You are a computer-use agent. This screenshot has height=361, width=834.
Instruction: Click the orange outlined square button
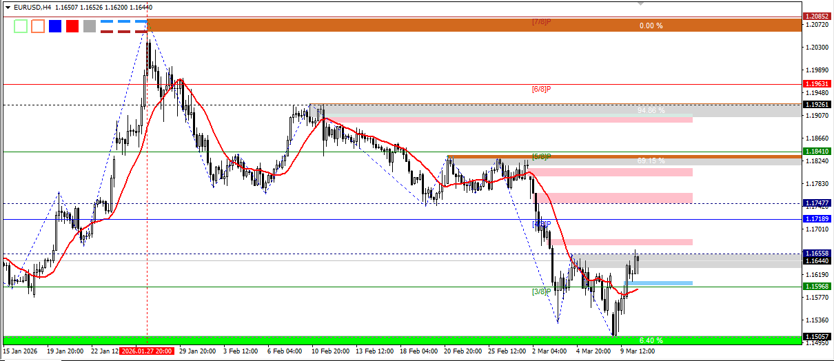tap(38, 26)
